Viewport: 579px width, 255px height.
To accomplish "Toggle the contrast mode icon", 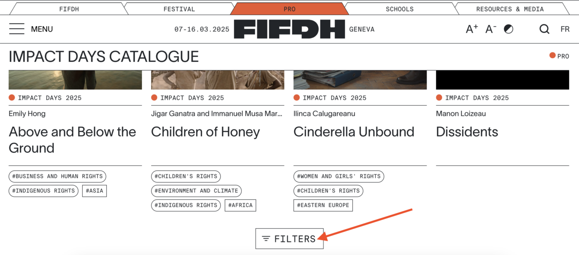I will (509, 29).
